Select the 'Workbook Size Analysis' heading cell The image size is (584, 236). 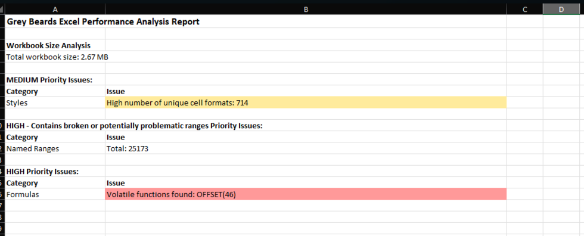(x=55, y=45)
